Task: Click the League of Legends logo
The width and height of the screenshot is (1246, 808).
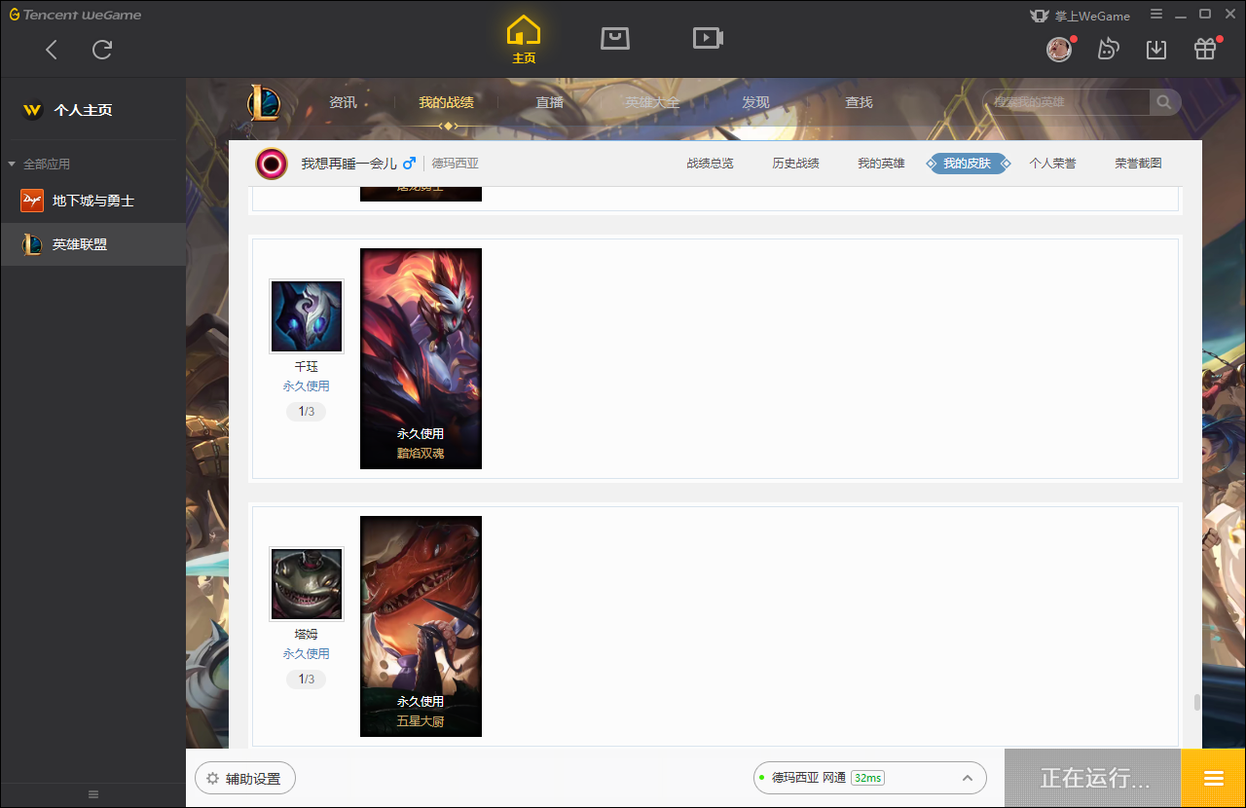Action: pos(263,102)
